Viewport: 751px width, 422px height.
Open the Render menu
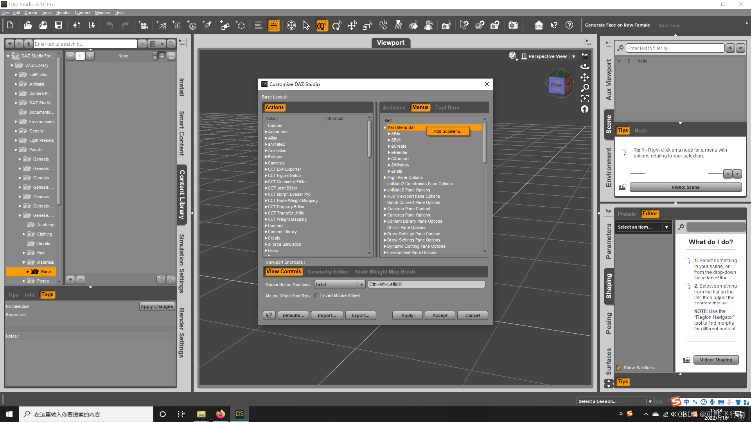tap(63, 13)
